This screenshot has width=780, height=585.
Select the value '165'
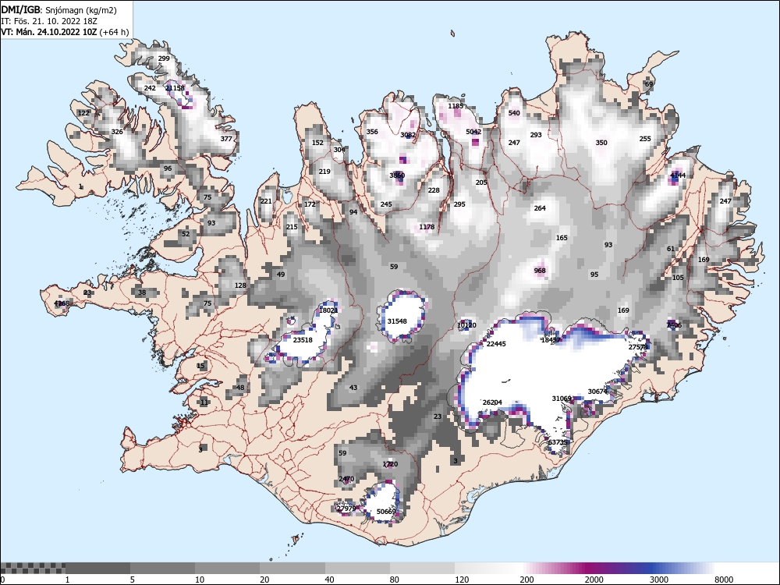point(562,238)
